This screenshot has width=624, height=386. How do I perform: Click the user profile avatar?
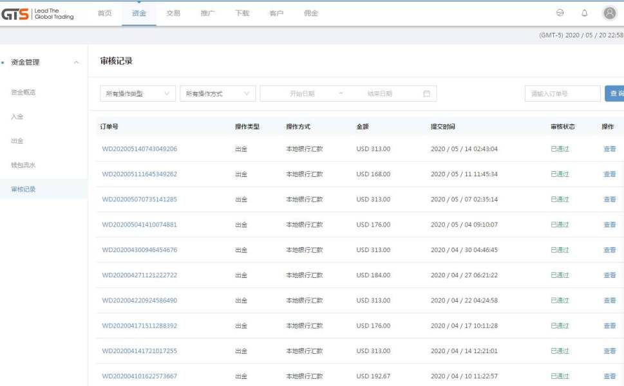609,13
